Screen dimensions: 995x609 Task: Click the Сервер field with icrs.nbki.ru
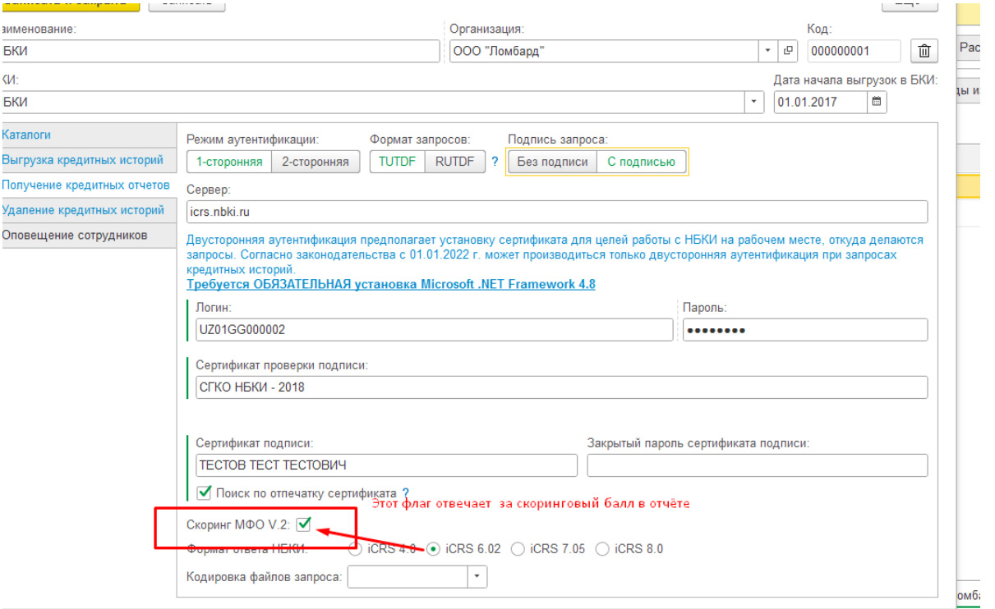pyautogui.click(x=557, y=212)
